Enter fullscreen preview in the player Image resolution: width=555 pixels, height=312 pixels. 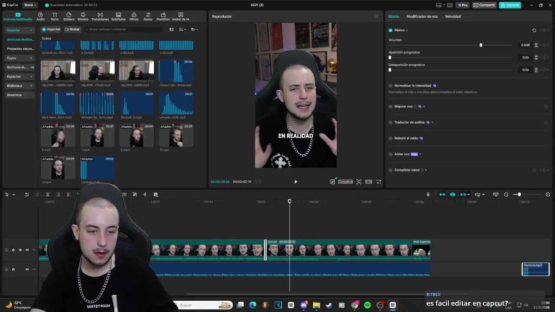point(379,182)
